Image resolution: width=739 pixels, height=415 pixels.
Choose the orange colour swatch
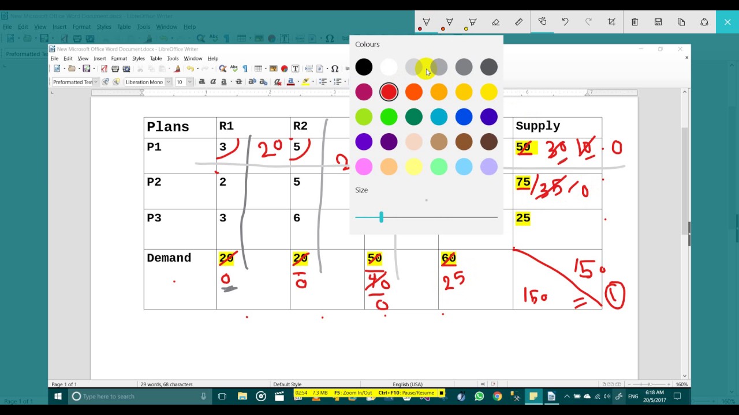[414, 92]
